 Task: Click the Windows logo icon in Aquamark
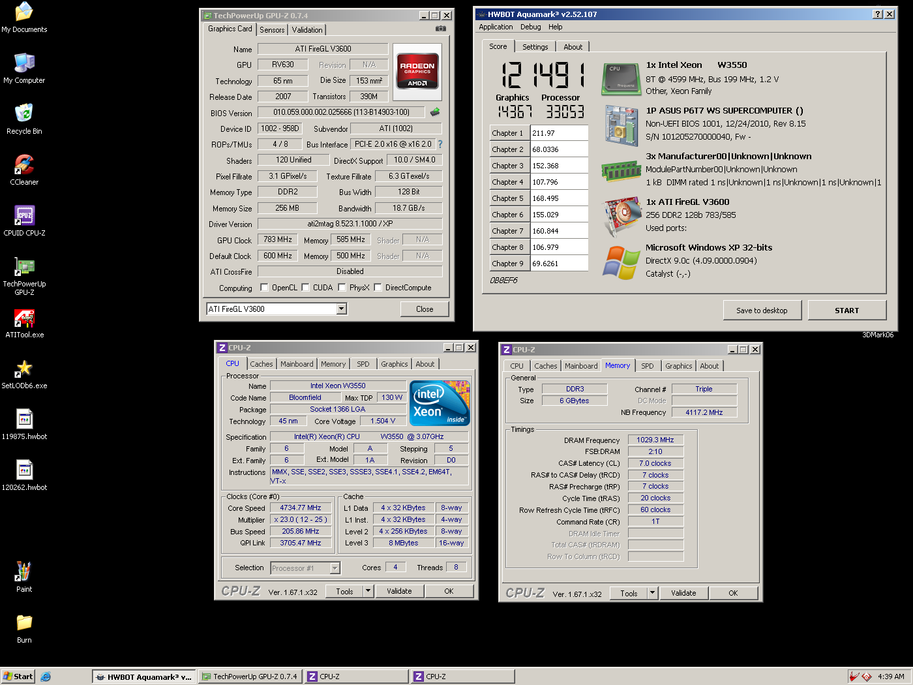point(621,262)
